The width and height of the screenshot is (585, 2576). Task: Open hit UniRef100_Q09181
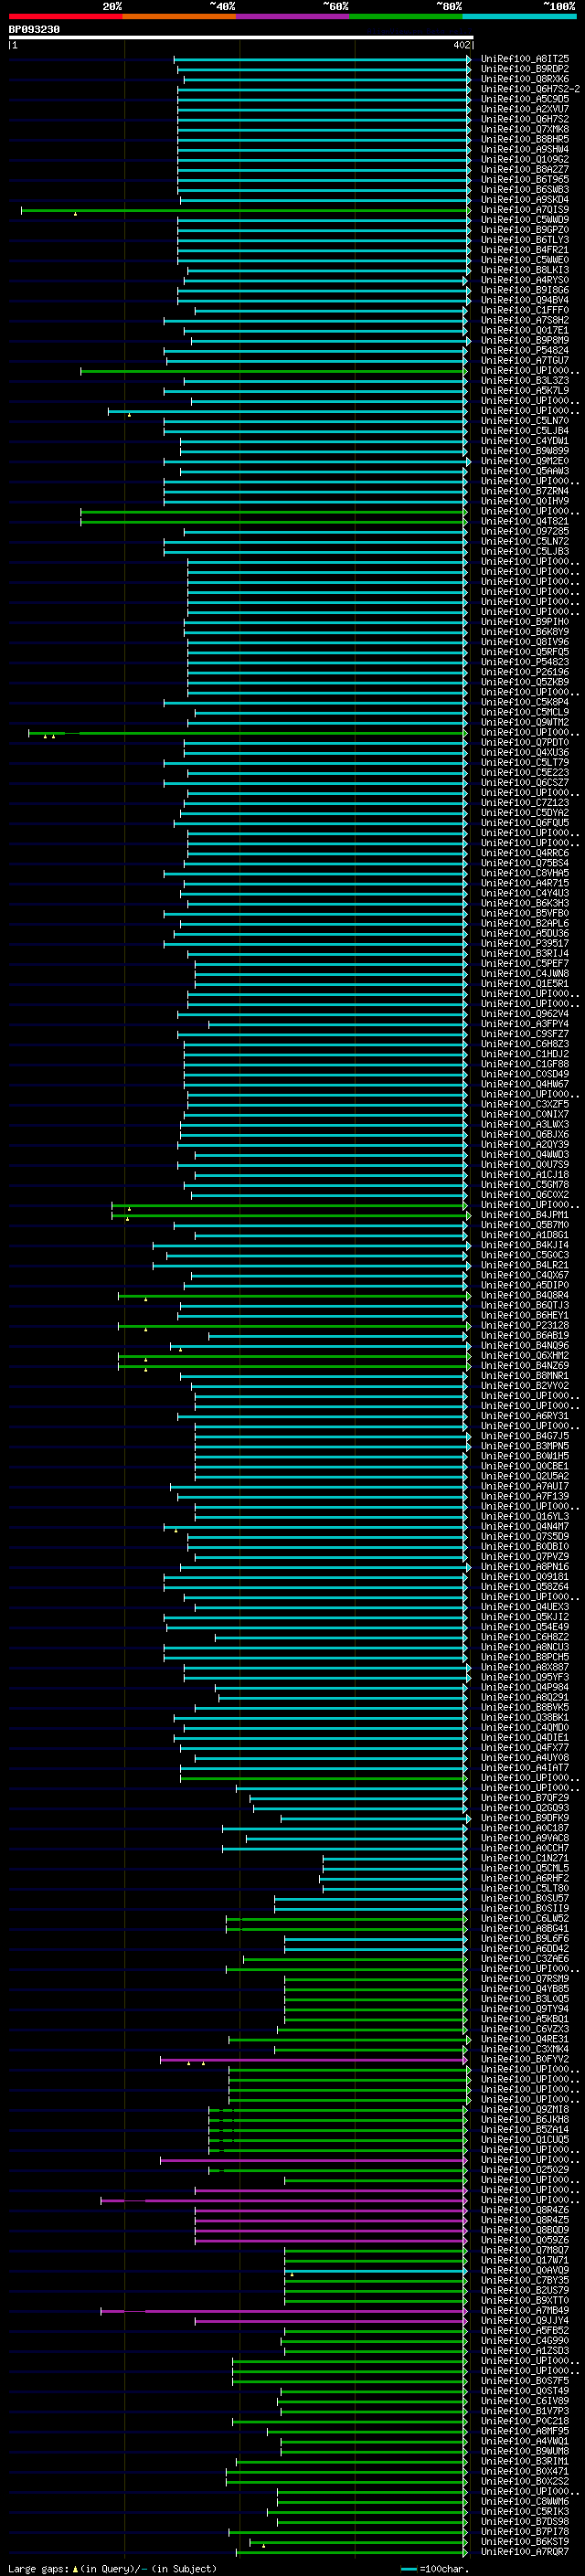coord(525,1578)
